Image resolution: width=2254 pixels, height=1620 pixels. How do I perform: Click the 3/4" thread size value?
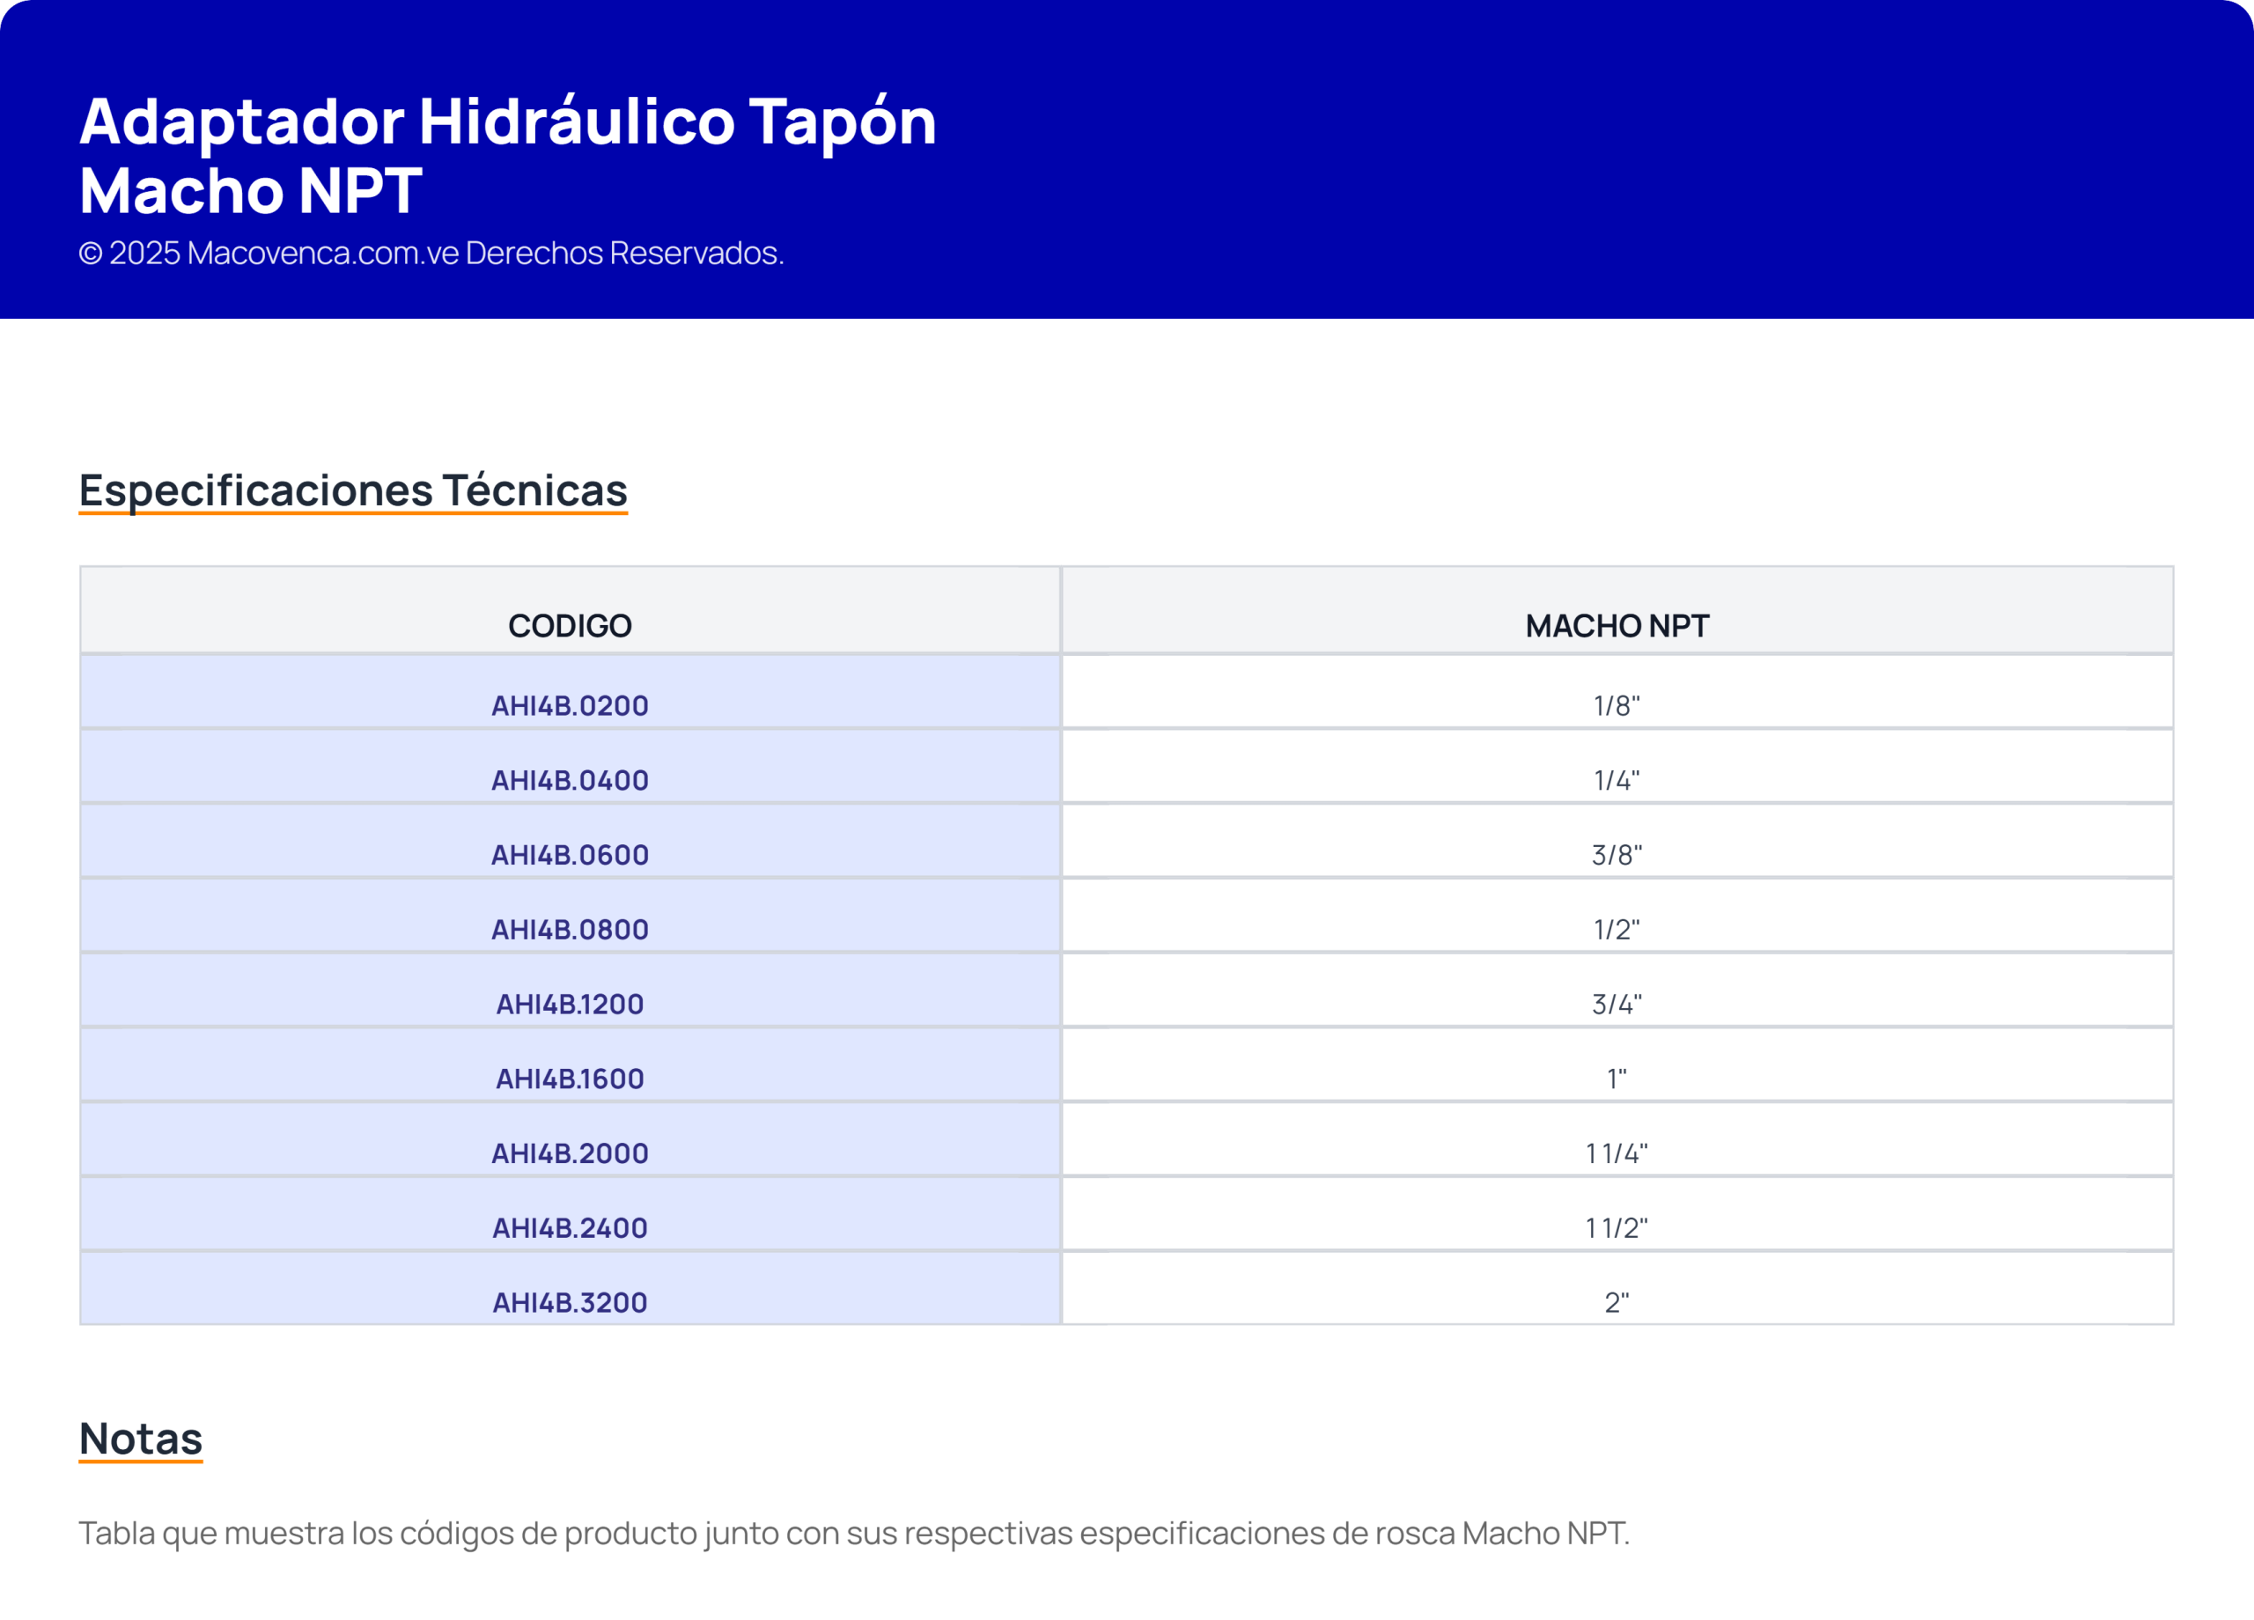click(1616, 1004)
